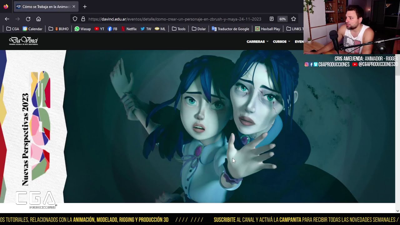
Task: Reload the current page
Action: pos(28,19)
